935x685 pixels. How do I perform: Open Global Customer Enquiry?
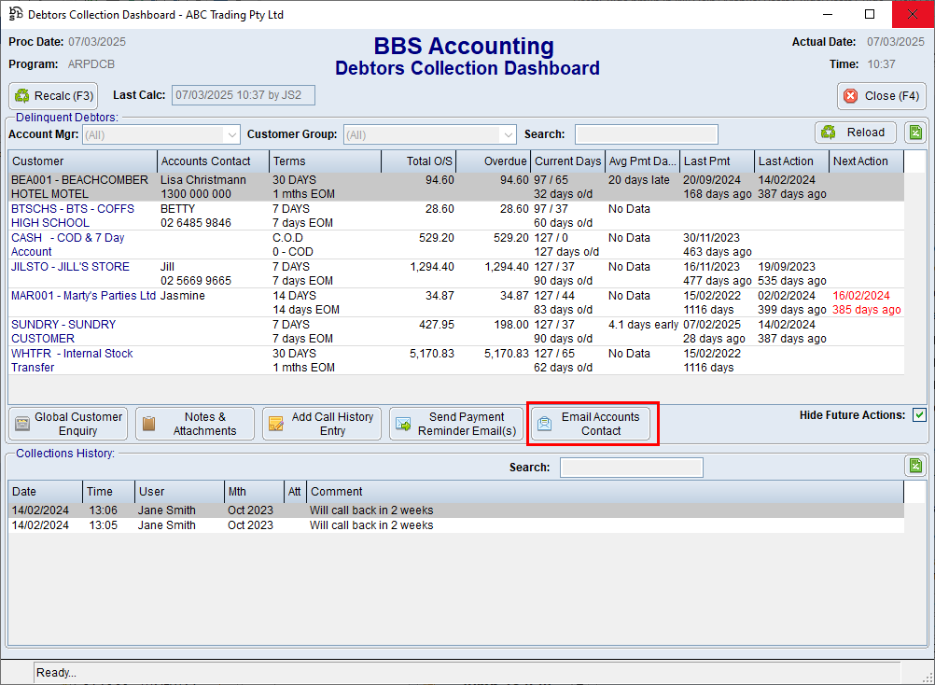[x=68, y=424]
